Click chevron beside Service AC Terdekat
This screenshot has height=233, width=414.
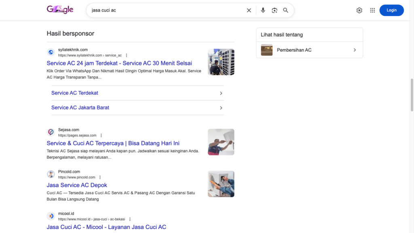pos(221,93)
